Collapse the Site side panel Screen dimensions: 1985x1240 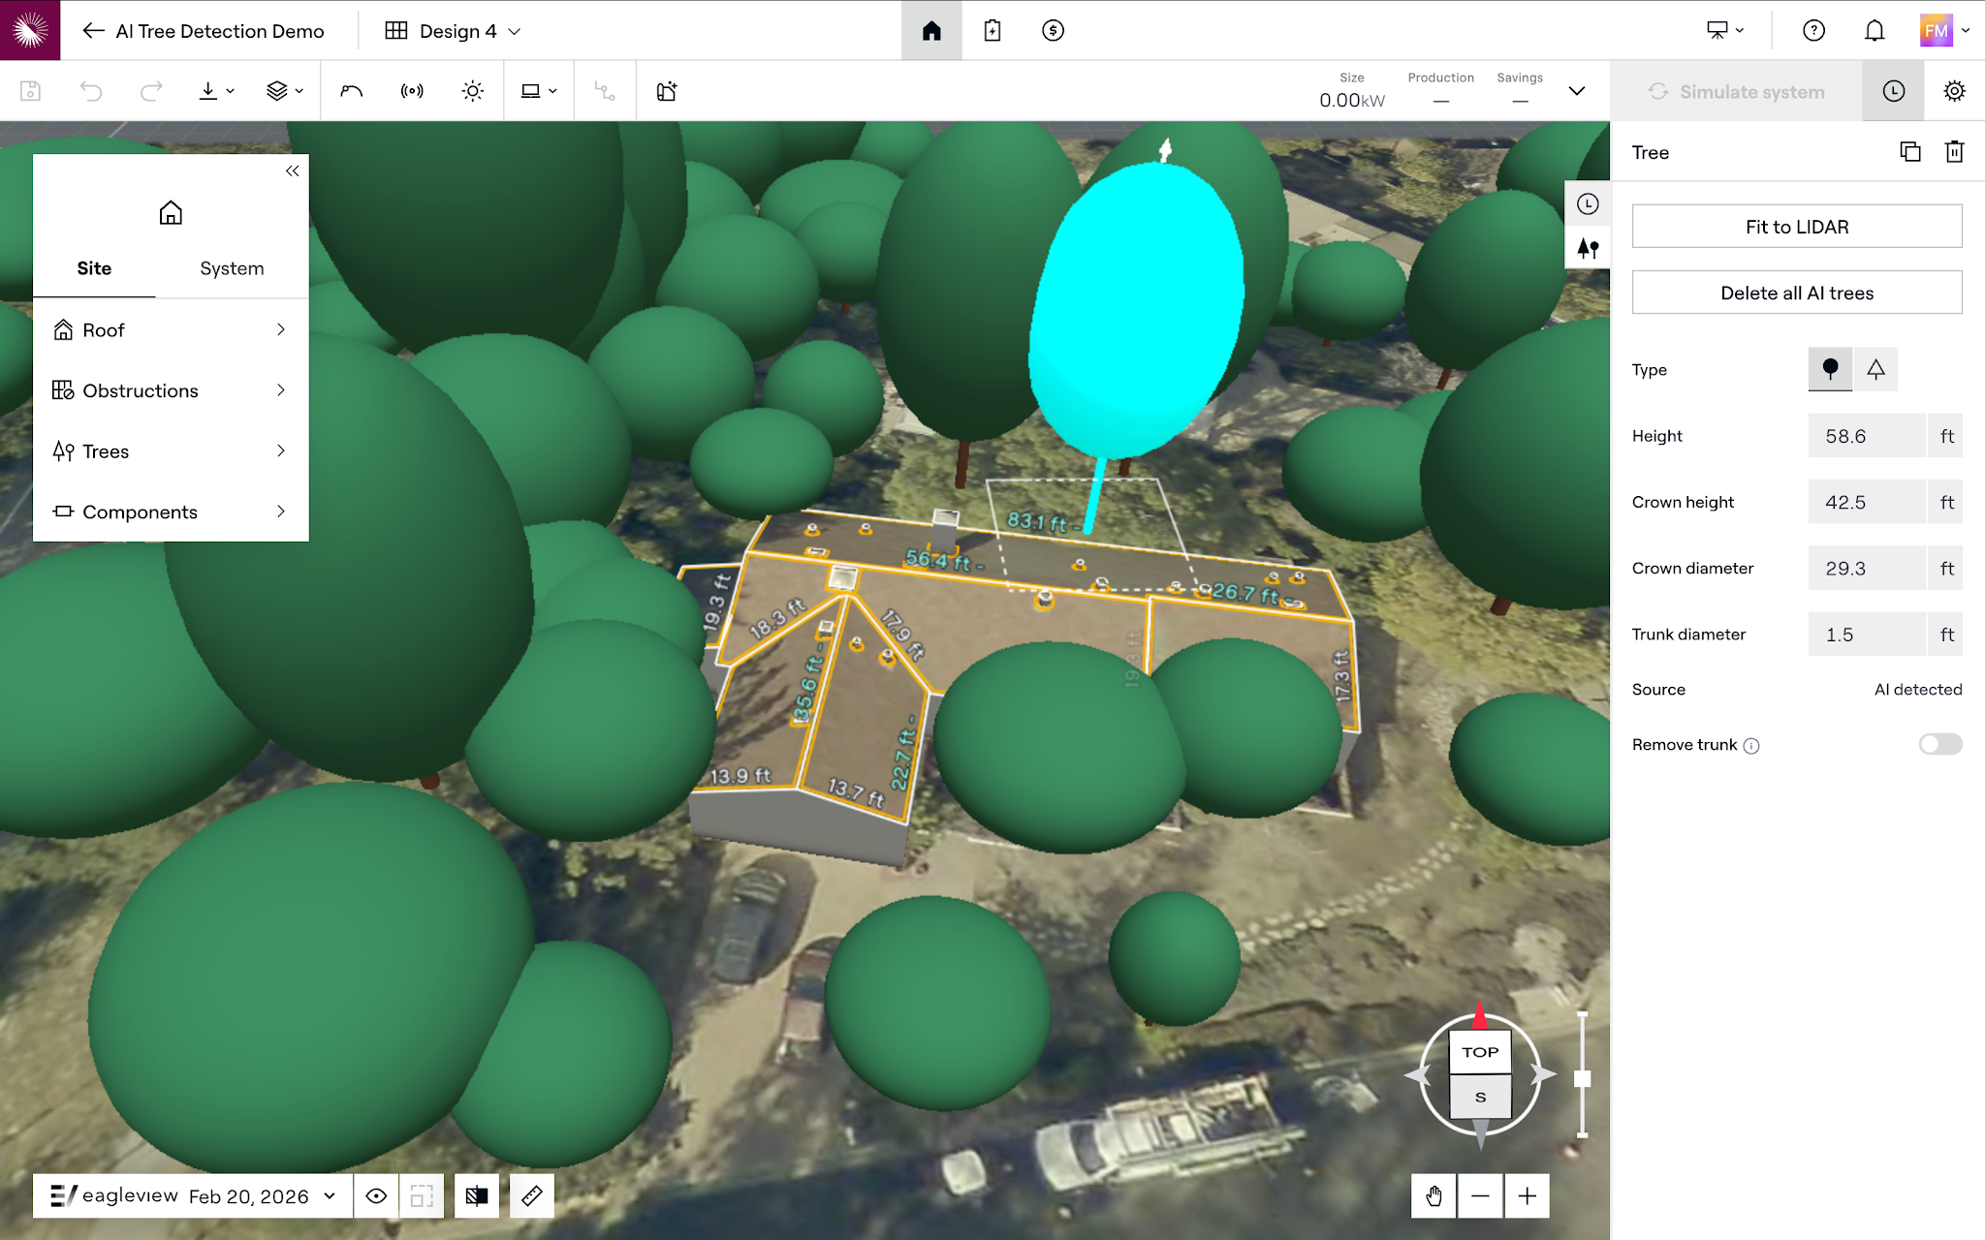pos(292,171)
